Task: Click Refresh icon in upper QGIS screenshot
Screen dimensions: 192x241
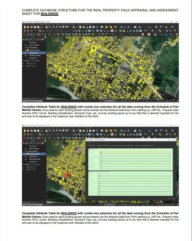Action: [x=97, y=27]
